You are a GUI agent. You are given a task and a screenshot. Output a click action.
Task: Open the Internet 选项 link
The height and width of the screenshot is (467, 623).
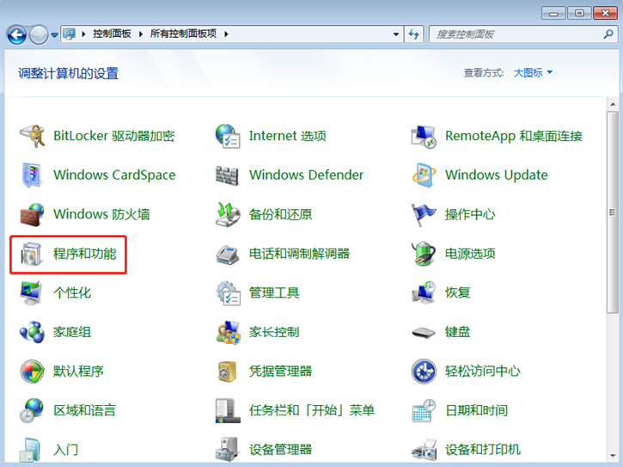[287, 136]
